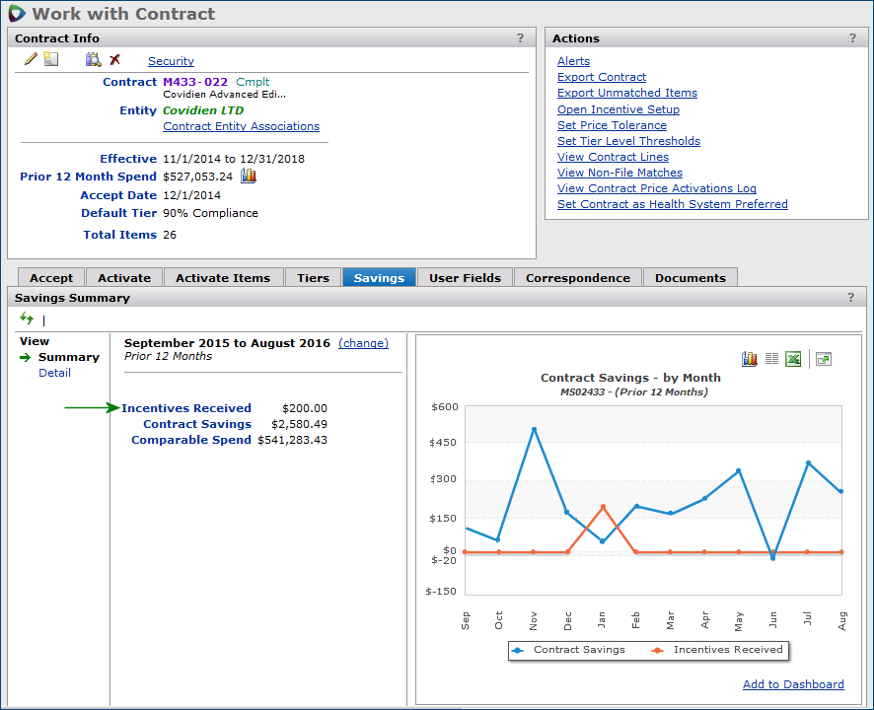
Task: Open the chart in a new window icon
Action: (824, 359)
